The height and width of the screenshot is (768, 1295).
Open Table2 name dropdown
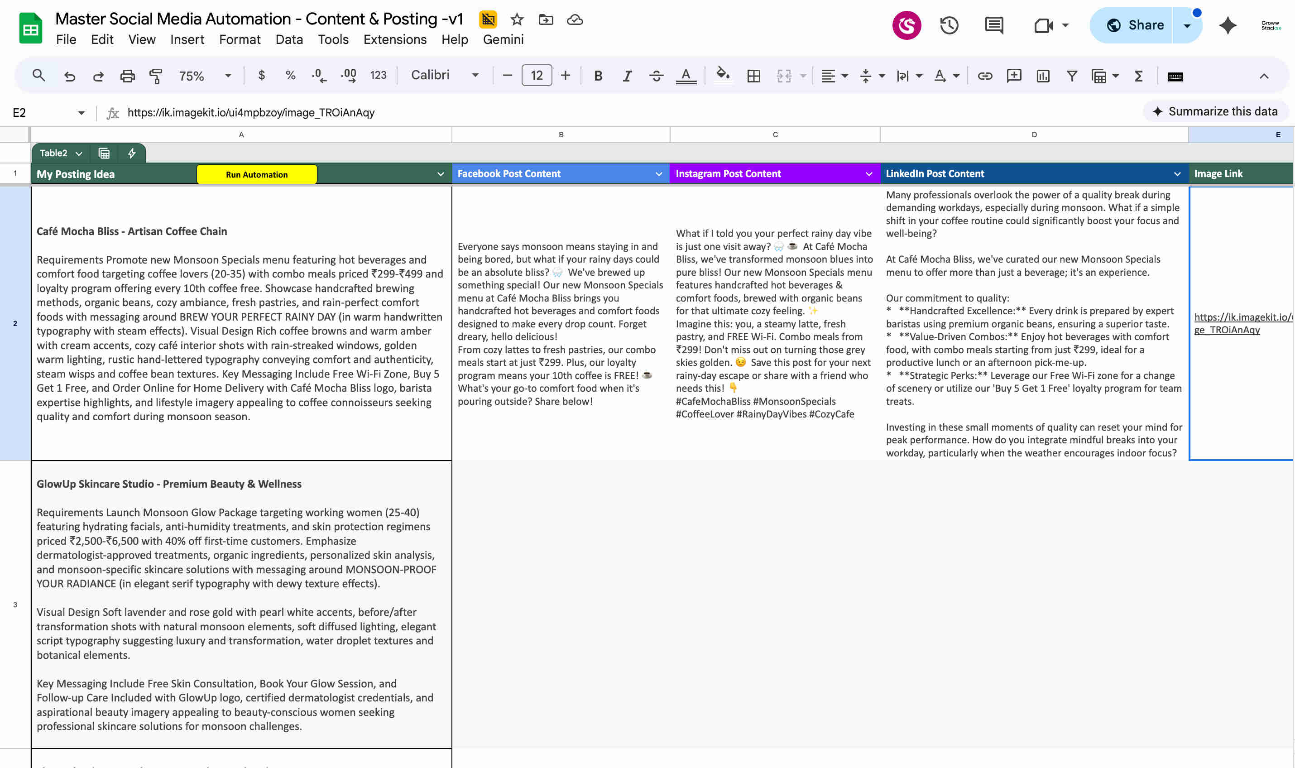coord(79,153)
